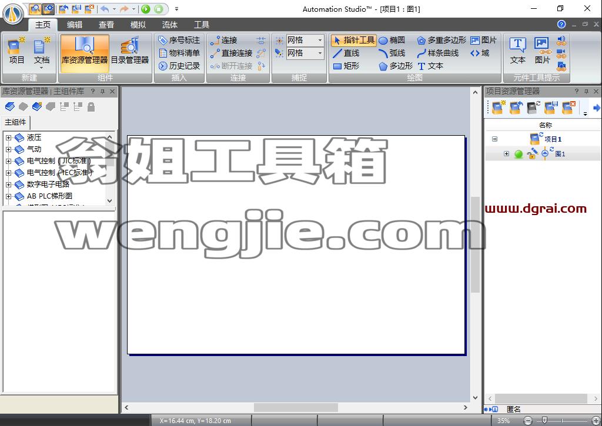602x426 pixels.
Task: Expand the 气动 library tree node
Action: point(8,149)
